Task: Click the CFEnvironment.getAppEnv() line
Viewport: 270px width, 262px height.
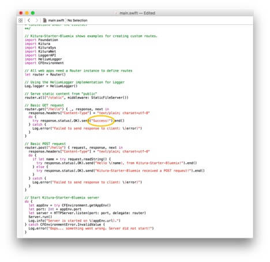Action: point(70,205)
